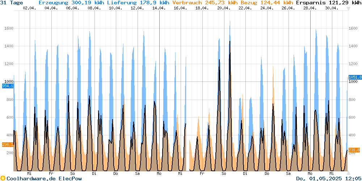Viewport: 362px width, 181px height.
Task: Click the gray up triangle below the chart
Action: click(x=348, y=173)
